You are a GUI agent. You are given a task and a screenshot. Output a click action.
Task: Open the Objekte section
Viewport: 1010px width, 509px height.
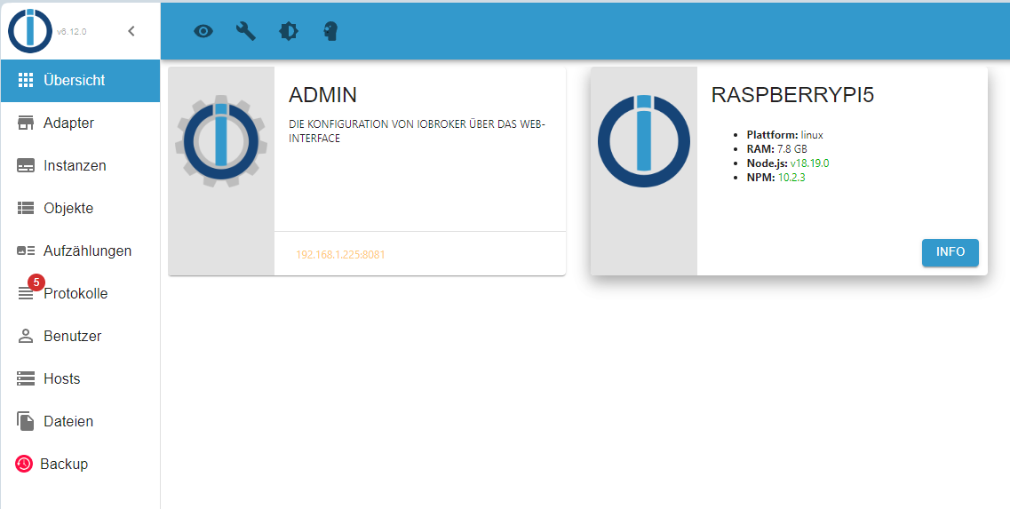80,208
